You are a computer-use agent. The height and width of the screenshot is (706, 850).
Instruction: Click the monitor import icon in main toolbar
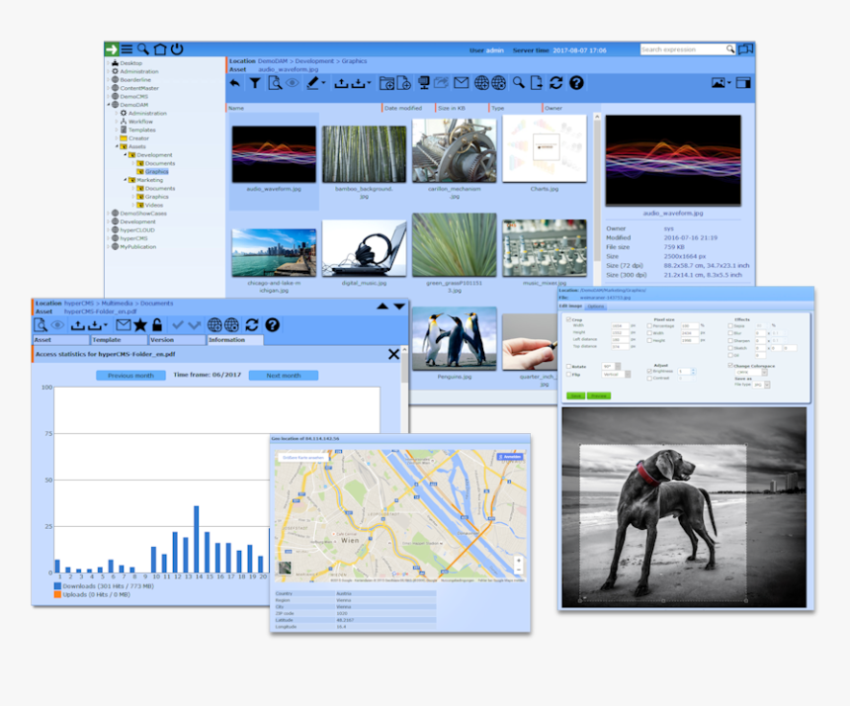424,83
